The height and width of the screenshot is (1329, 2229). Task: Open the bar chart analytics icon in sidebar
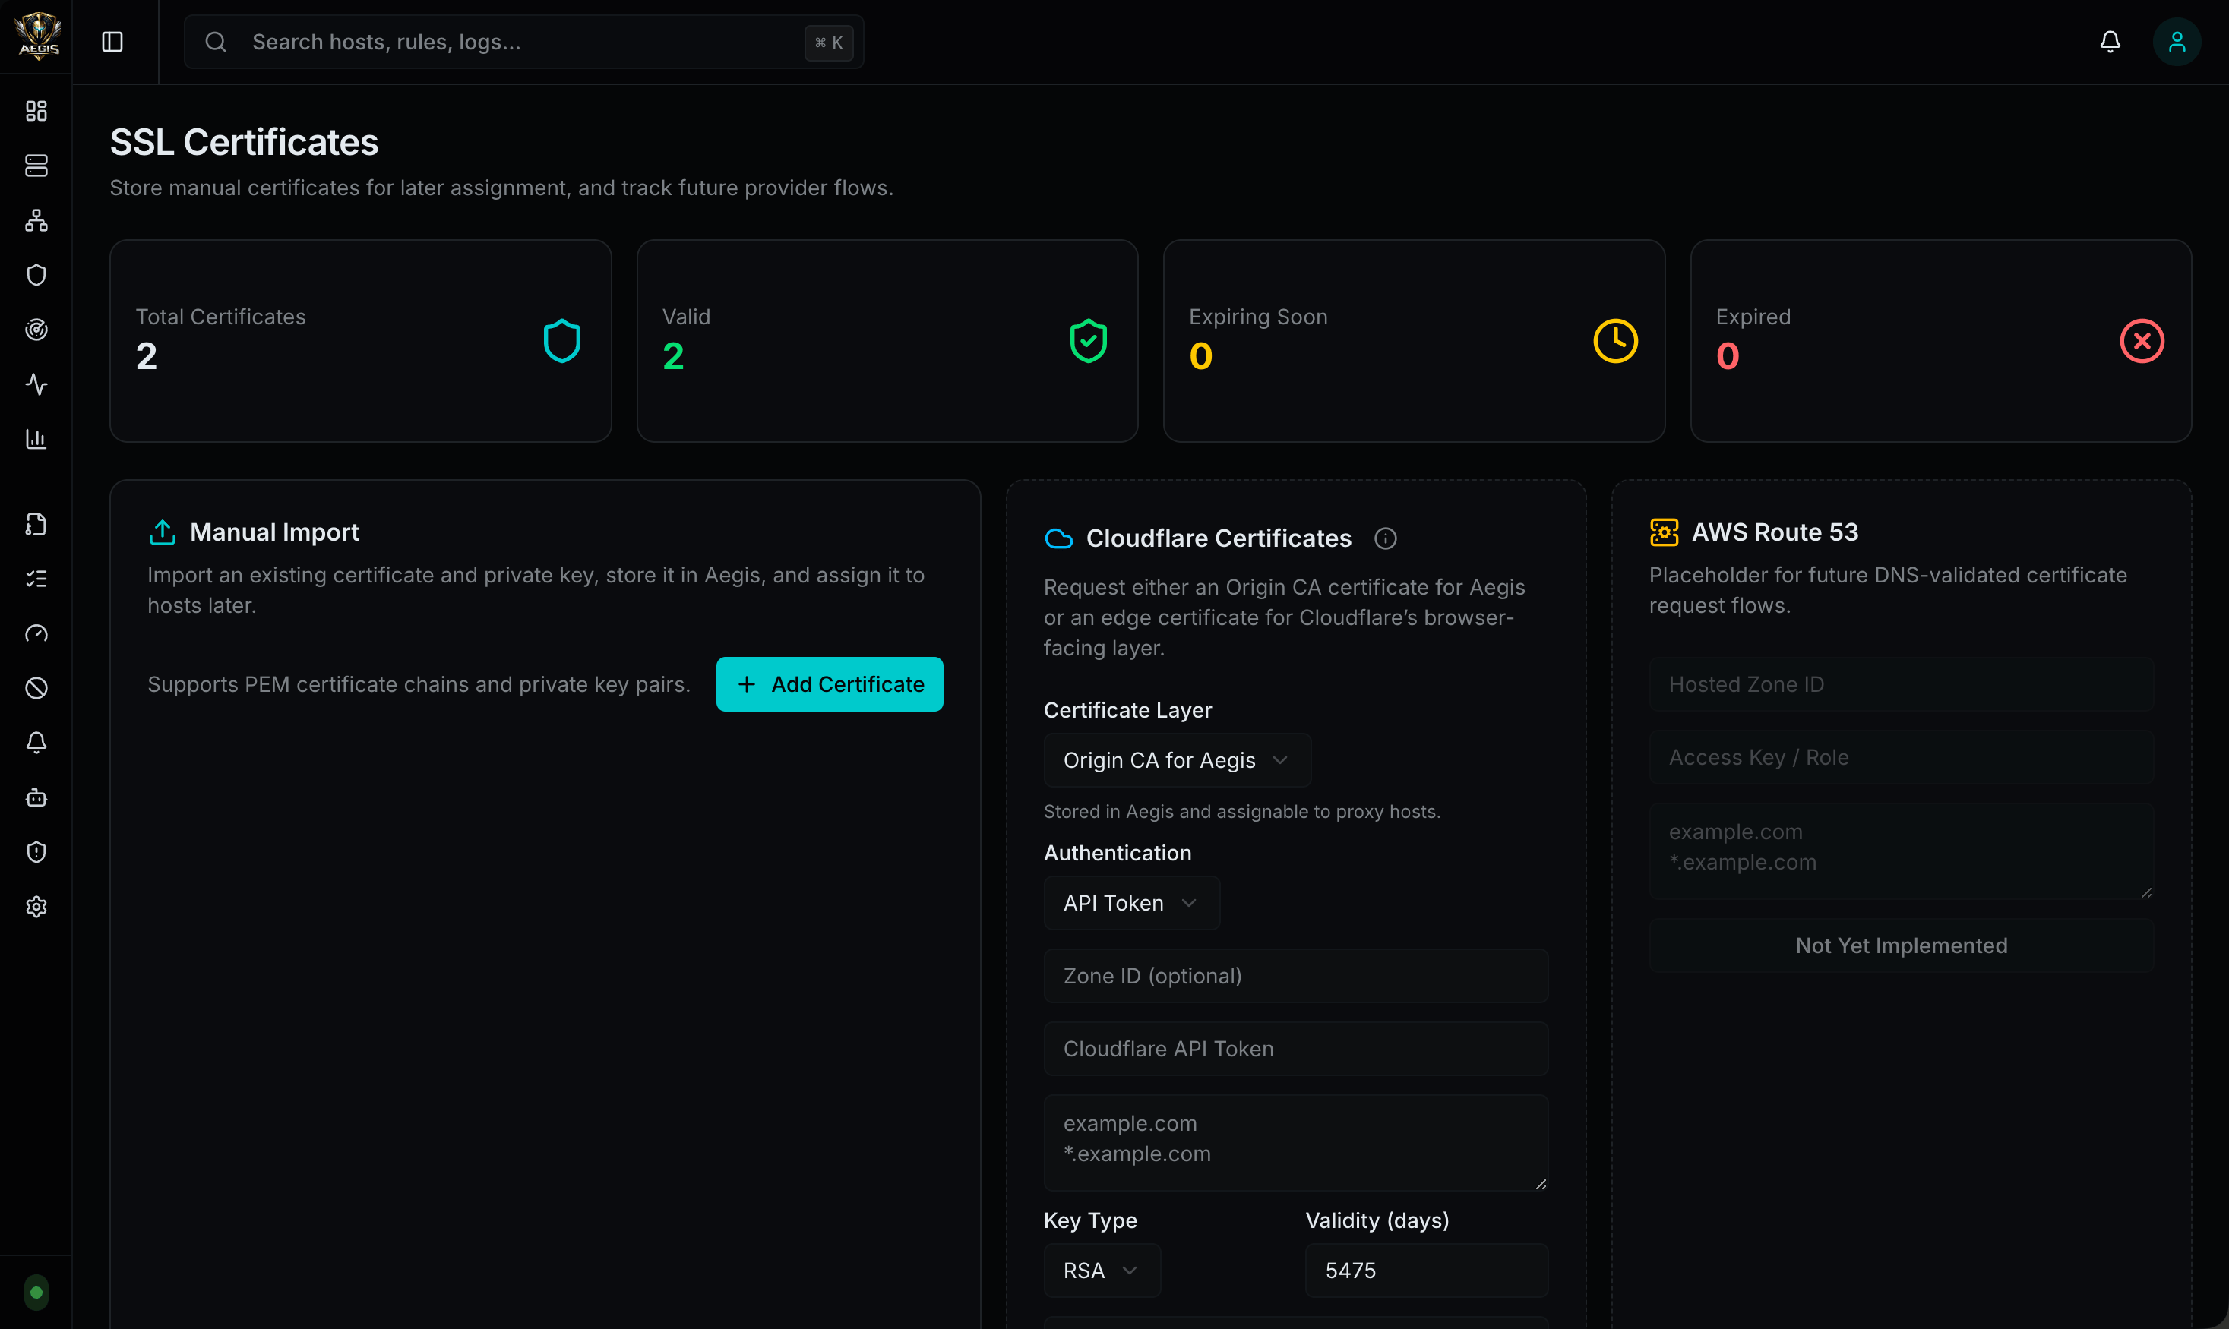[36, 439]
